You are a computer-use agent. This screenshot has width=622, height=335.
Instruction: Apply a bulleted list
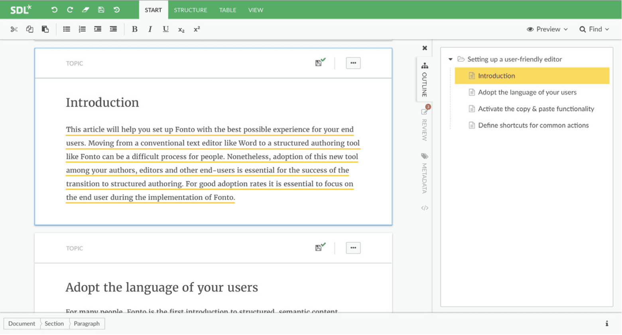[x=66, y=29]
